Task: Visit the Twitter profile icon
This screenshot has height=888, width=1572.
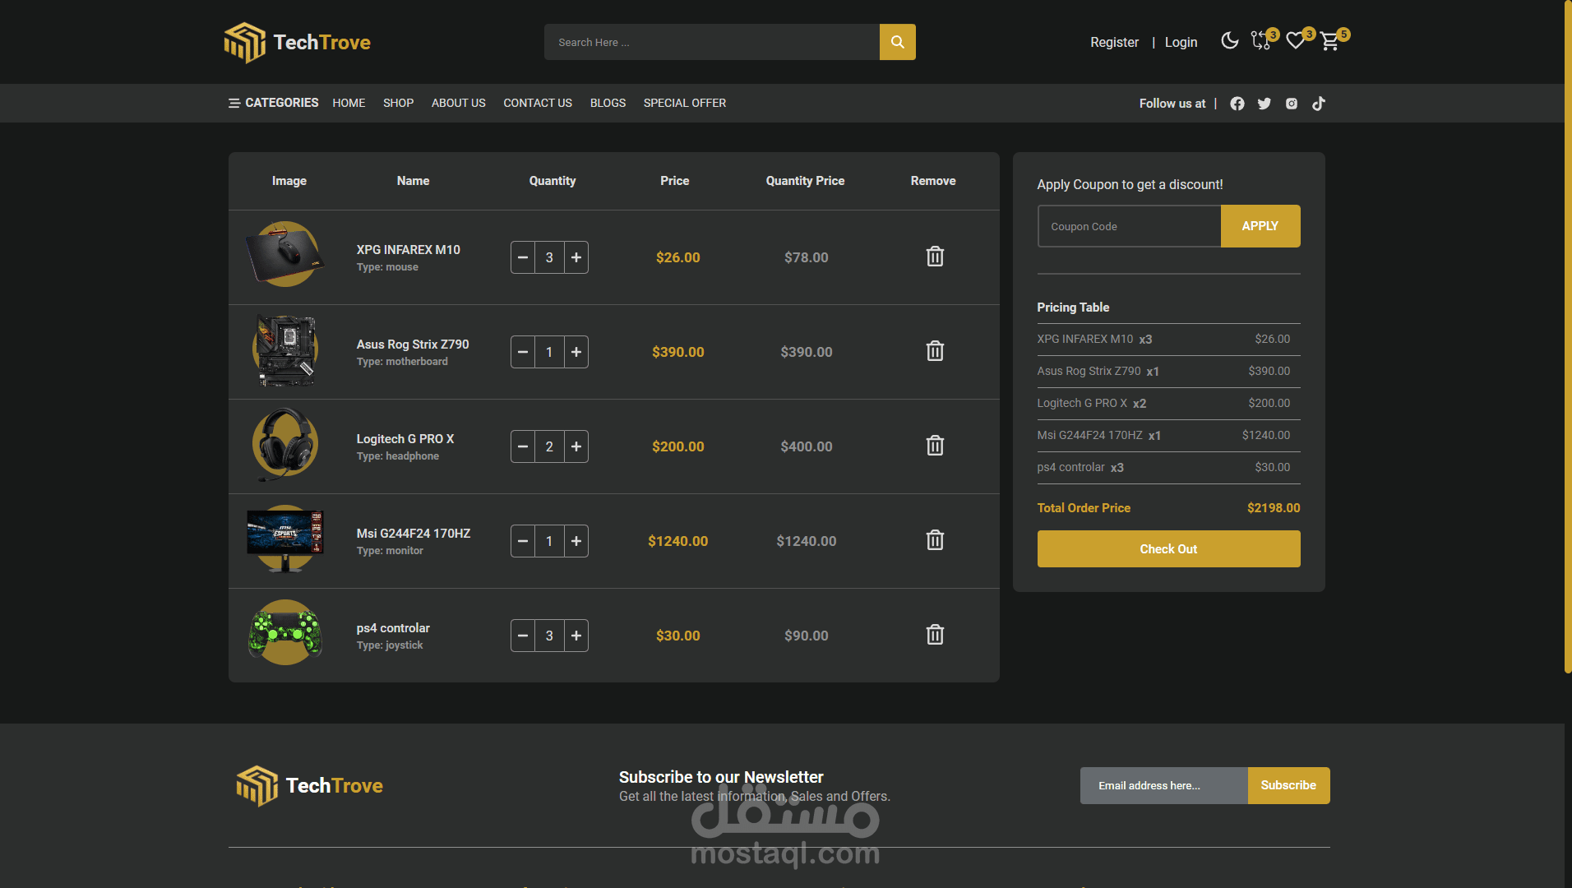Action: 1265,104
